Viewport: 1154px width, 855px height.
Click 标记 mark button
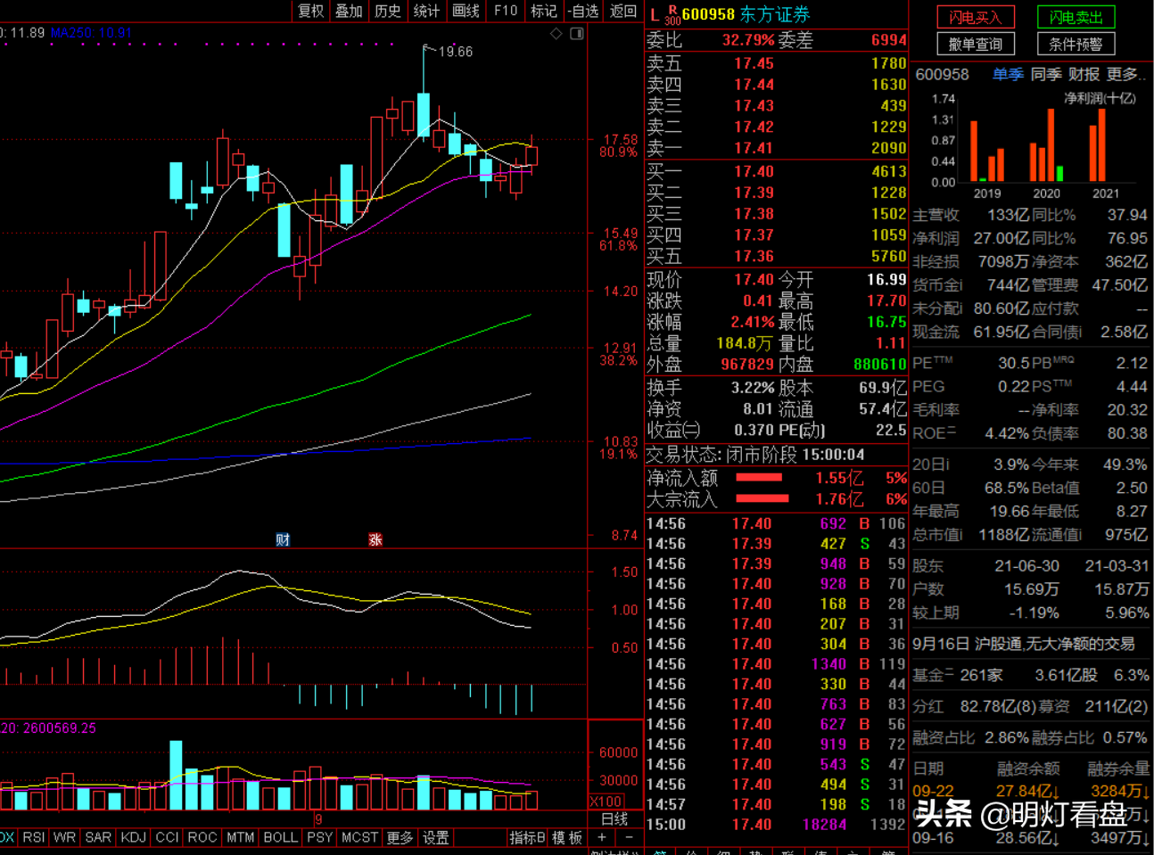(x=543, y=11)
